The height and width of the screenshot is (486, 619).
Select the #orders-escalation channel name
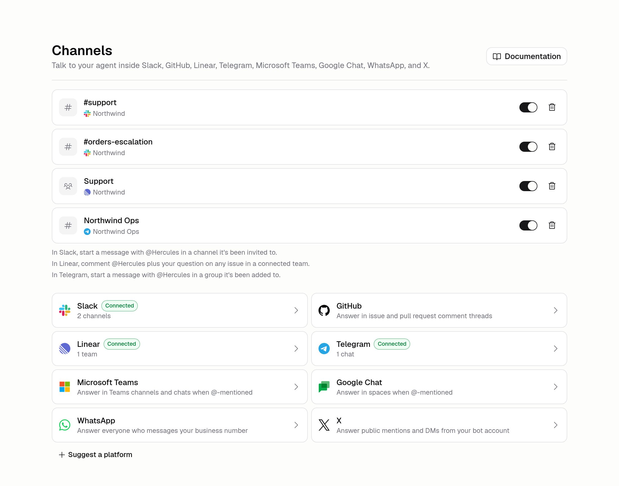click(x=118, y=142)
